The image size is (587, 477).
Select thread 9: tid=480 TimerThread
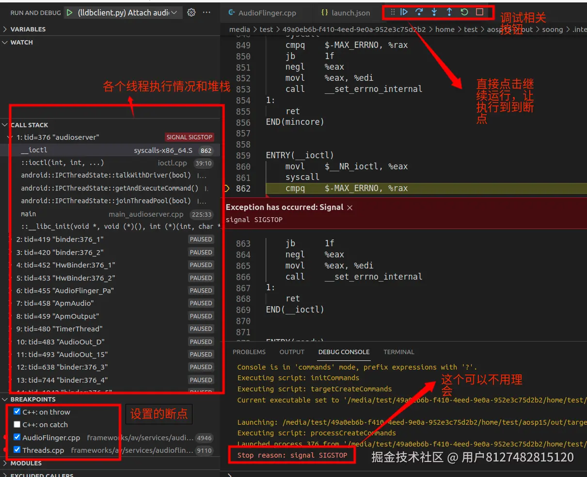pos(110,329)
